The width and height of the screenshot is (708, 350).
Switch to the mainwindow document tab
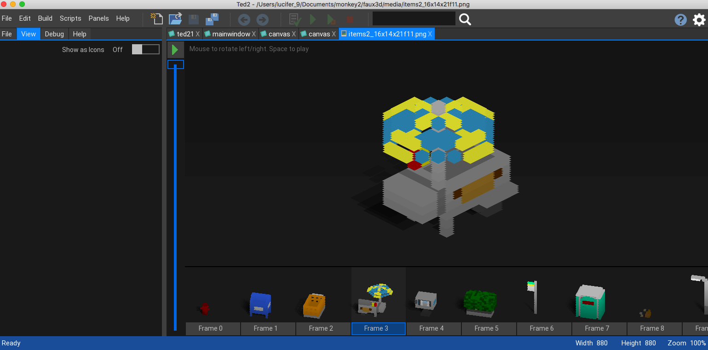[x=231, y=34]
